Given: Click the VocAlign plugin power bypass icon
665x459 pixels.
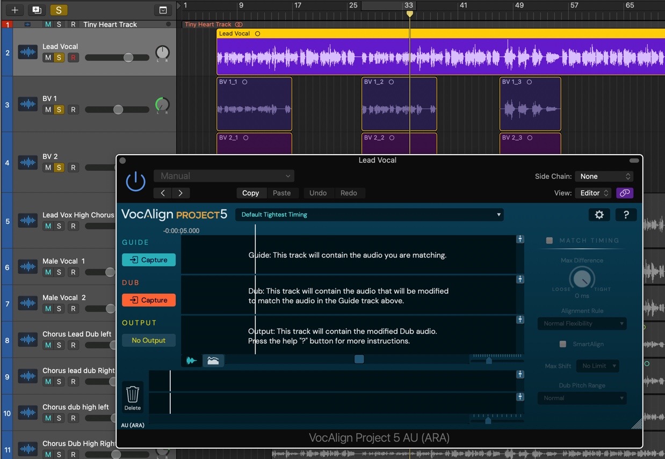Looking at the screenshot, I should point(135,181).
